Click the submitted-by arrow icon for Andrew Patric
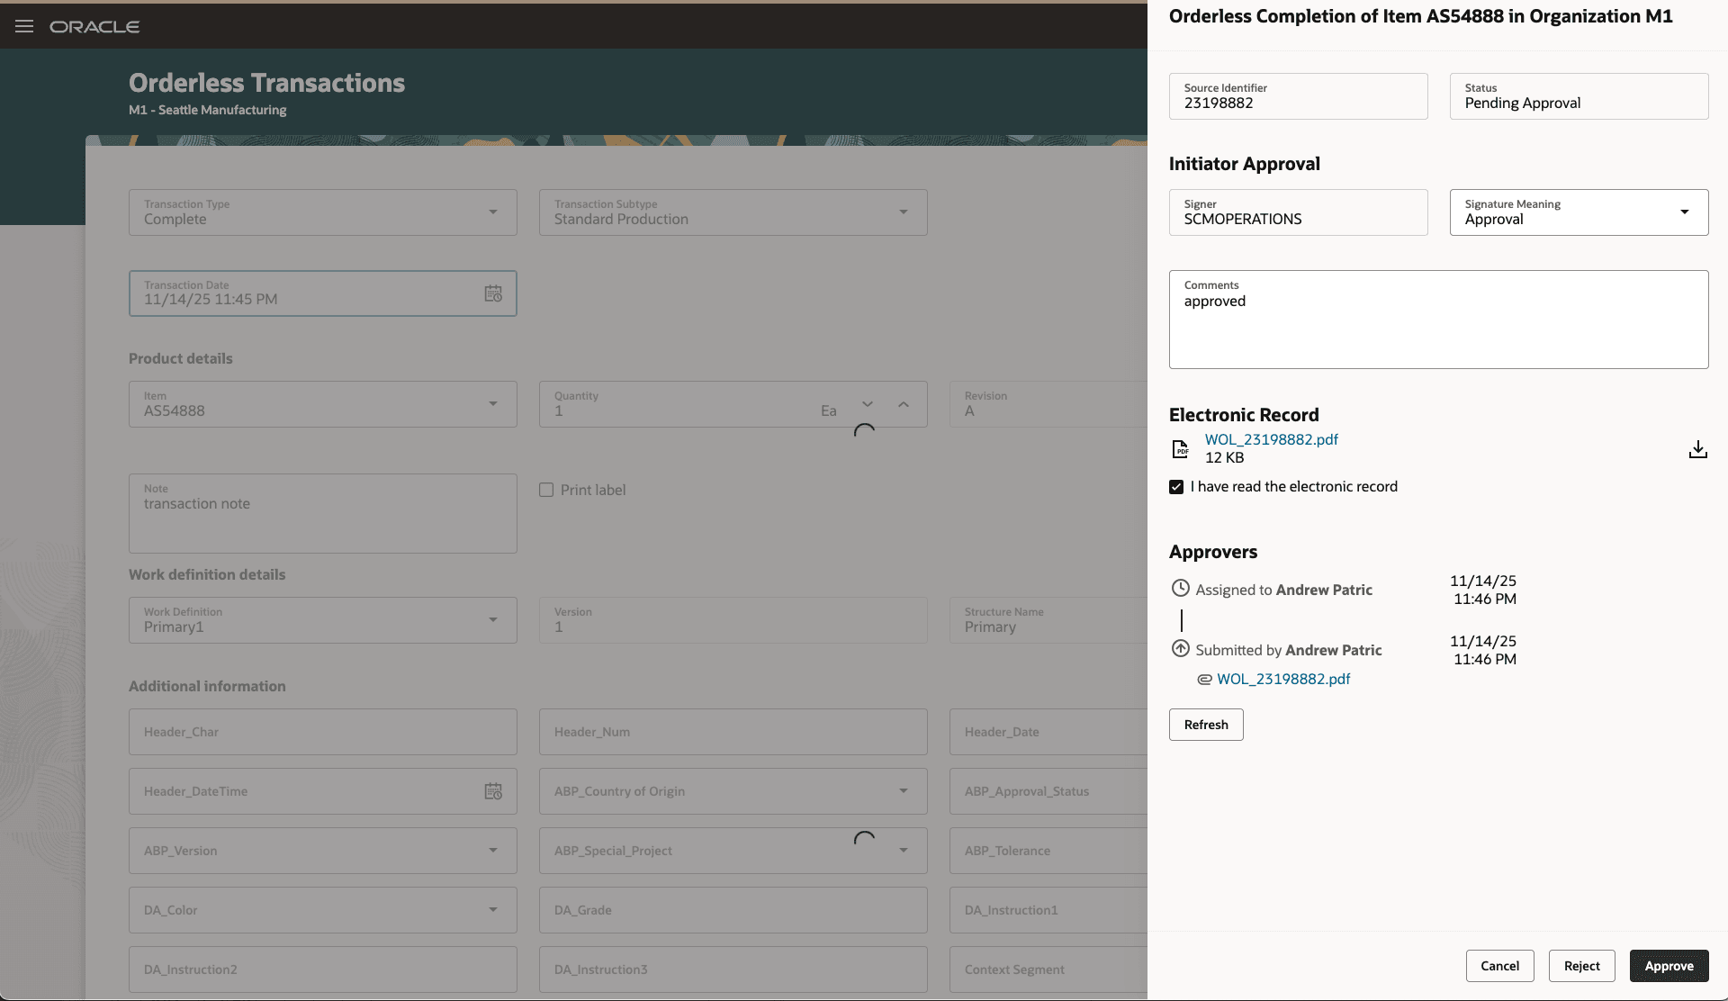The height and width of the screenshot is (1001, 1728). pos(1180,648)
